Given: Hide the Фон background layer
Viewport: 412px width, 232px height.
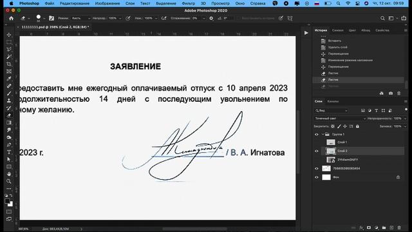Looking at the screenshot, I should (317, 177).
